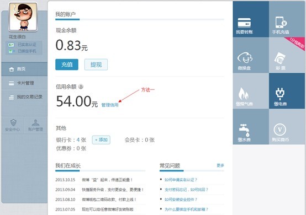The width and height of the screenshot is (306, 215).
Task: Click the 0.83元 cash balance amount
Action: pyautogui.click(x=72, y=46)
